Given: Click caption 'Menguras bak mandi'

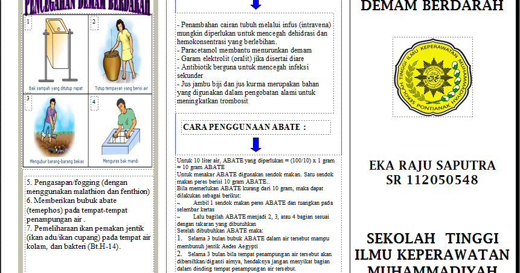Looking at the screenshot, I should click(120, 161).
